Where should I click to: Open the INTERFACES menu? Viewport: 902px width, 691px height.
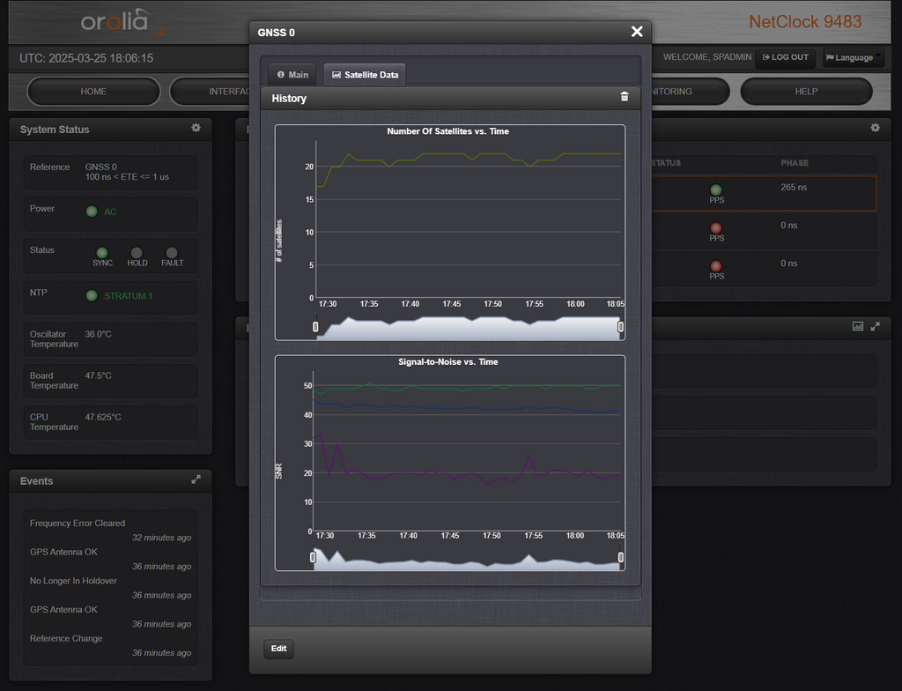click(210, 92)
